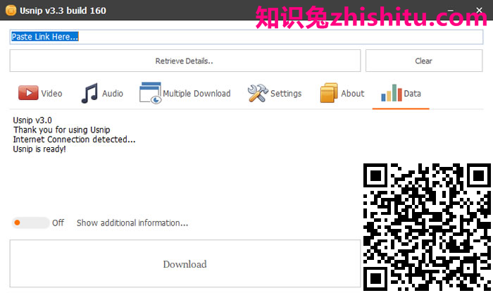This screenshot has width=493, height=293.
Task: Open the Multiple Download tab label
Action: (196, 94)
